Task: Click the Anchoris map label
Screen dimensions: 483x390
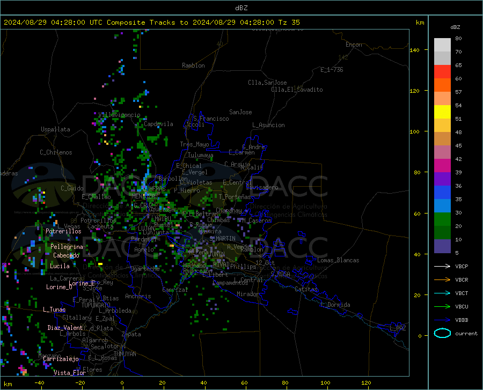Action: click(138, 297)
